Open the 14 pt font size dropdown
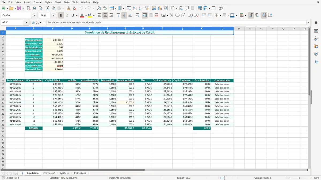Viewport: 321px width, 180px height. tap(53, 15)
